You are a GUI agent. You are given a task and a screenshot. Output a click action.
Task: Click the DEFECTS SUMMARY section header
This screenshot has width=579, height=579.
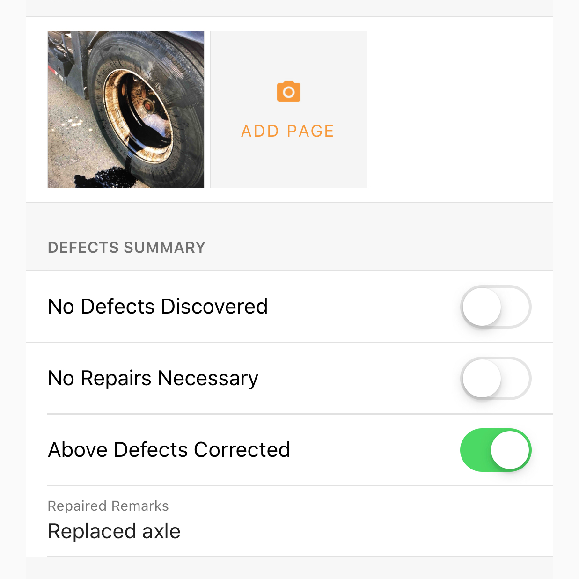(x=126, y=248)
